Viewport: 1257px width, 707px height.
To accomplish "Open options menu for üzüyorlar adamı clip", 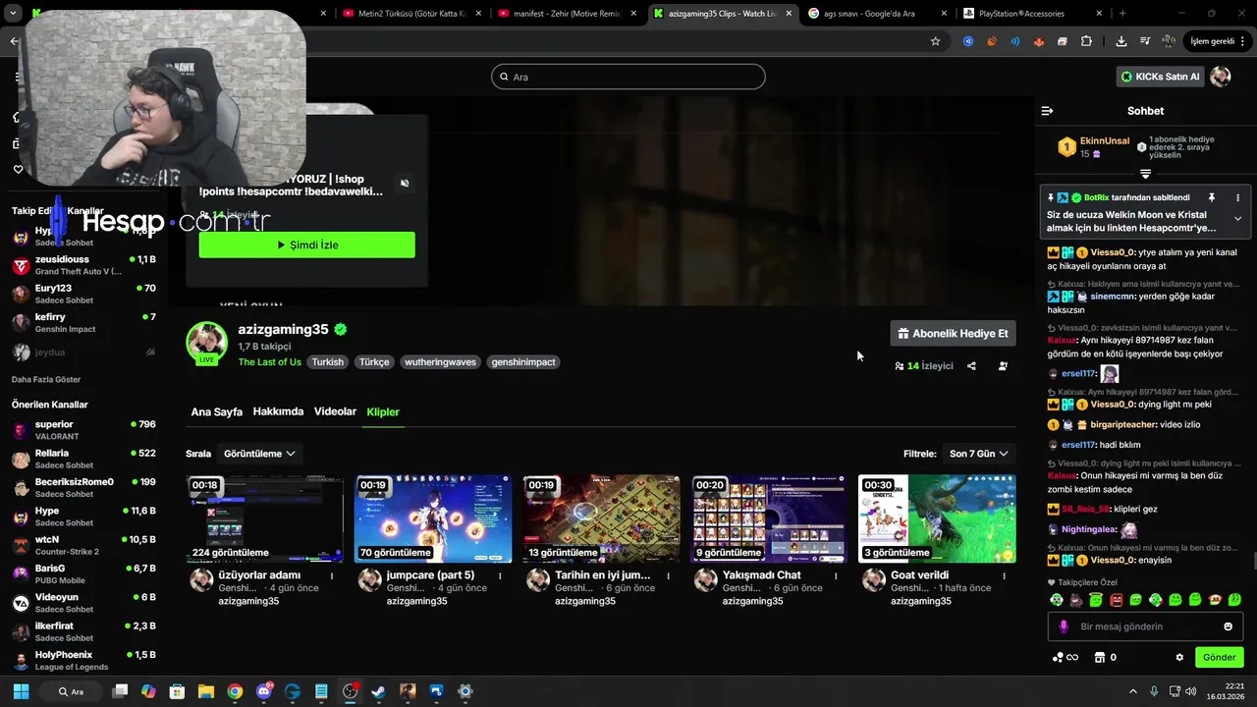I will (x=332, y=575).
